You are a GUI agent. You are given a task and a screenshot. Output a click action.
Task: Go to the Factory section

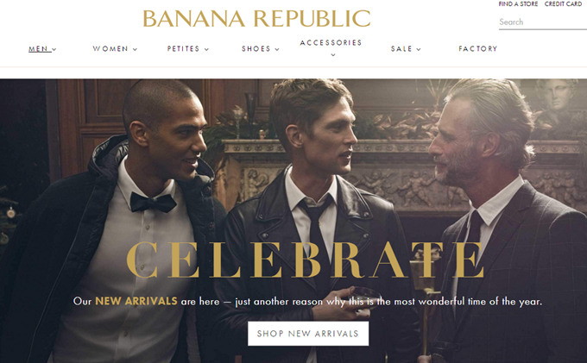478,48
